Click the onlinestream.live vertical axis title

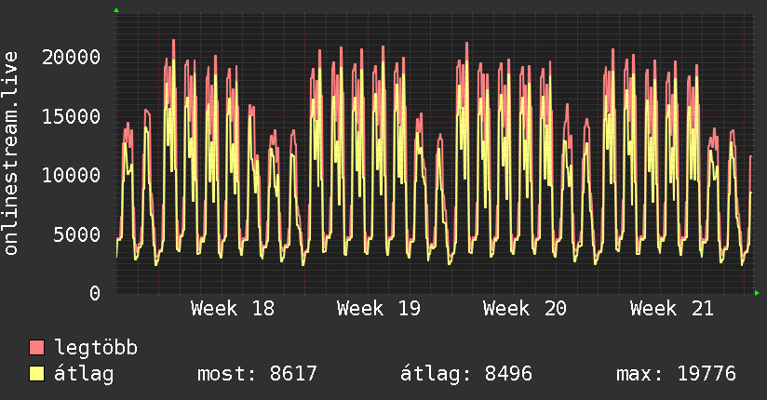10,153
